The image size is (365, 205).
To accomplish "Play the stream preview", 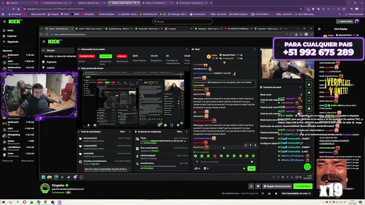I will click(x=88, y=125).
